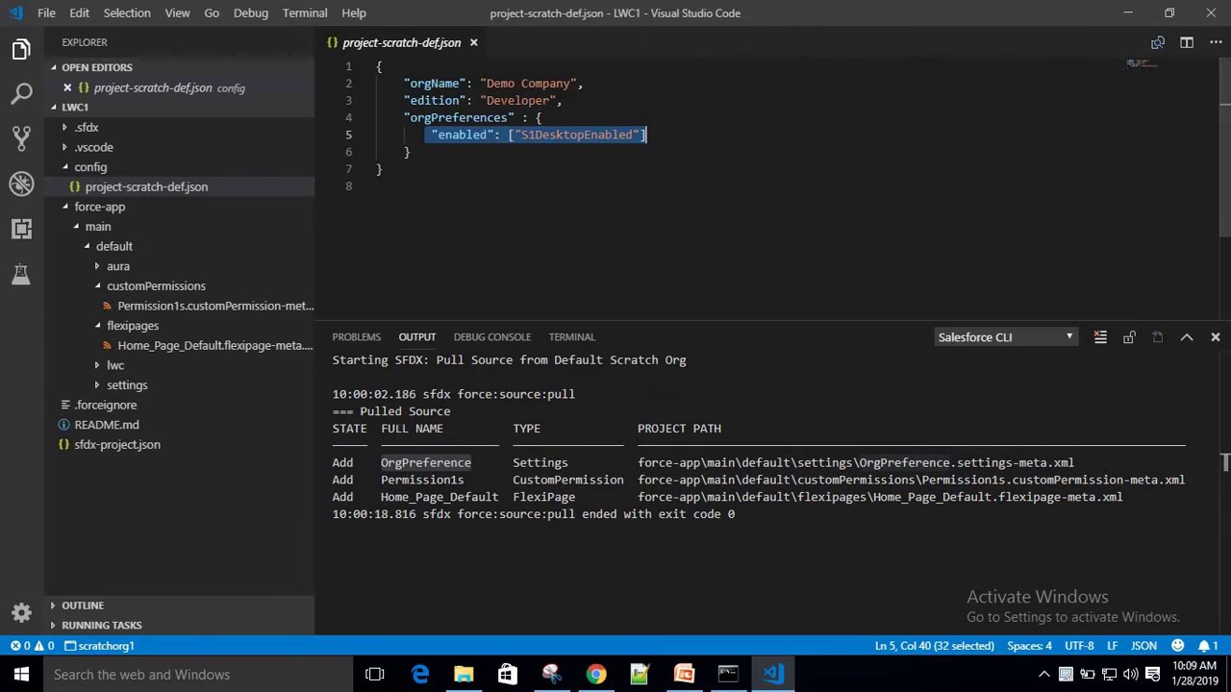Screen dimensions: 1231x692
Task: Switch to the PROBLEMS panel tab
Action: pyautogui.click(x=357, y=337)
